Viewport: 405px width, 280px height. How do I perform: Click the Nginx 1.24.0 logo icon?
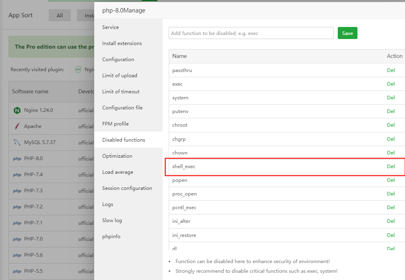[x=17, y=110]
